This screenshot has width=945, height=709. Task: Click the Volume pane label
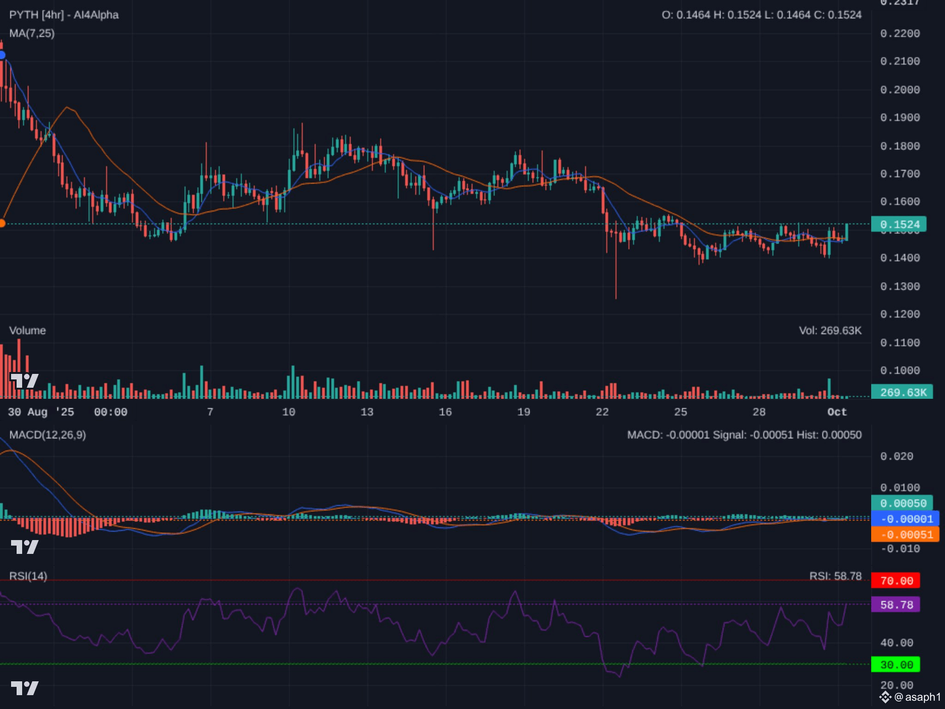click(x=27, y=330)
